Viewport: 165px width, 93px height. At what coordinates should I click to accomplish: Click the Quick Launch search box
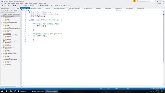pos(147,1)
